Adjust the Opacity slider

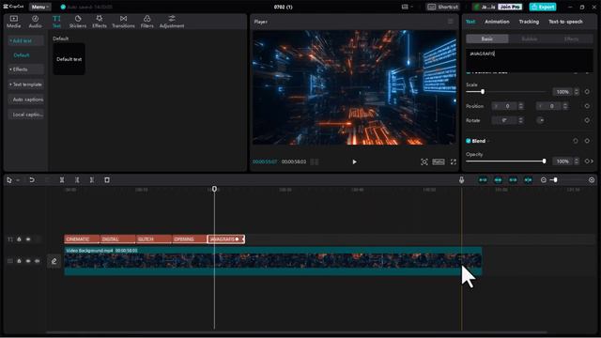(x=544, y=161)
